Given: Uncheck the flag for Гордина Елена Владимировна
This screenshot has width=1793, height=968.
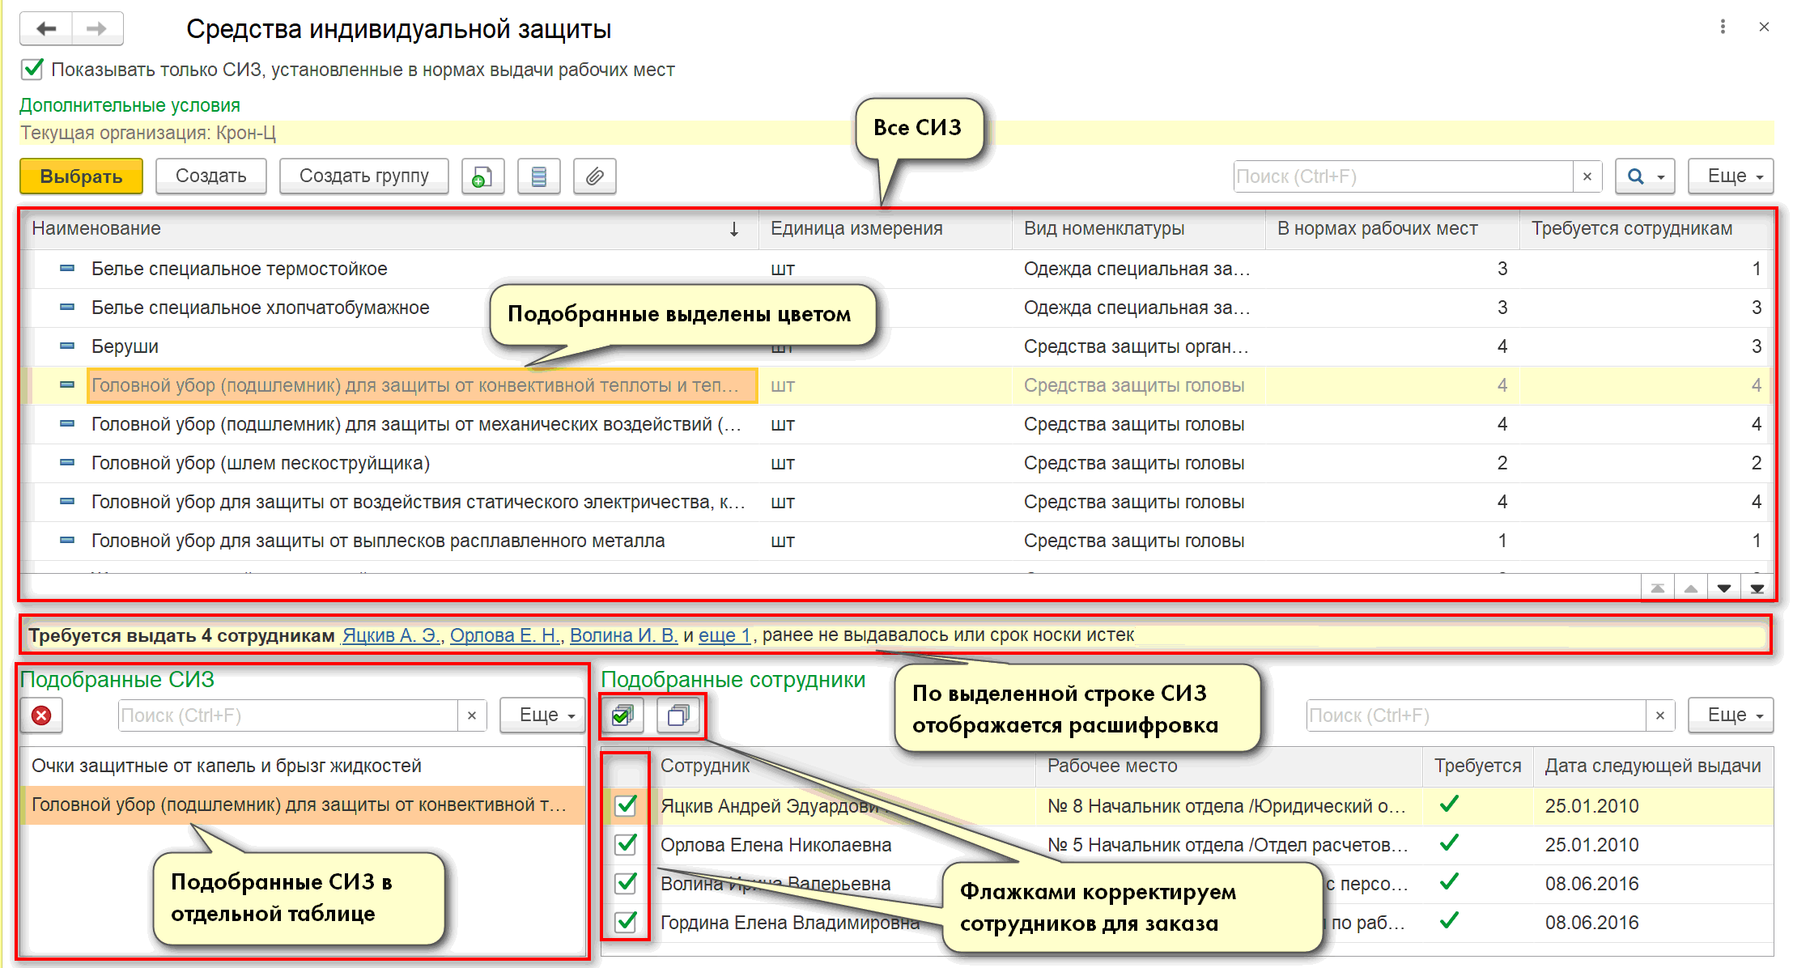Looking at the screenshot, I should pos(626,922).
